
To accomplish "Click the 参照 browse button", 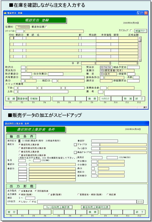I will 140,202.
